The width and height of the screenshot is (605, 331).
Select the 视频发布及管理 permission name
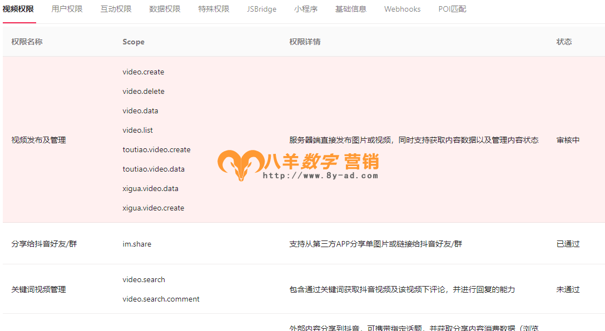pyautogui.click(x=38, y=140)
